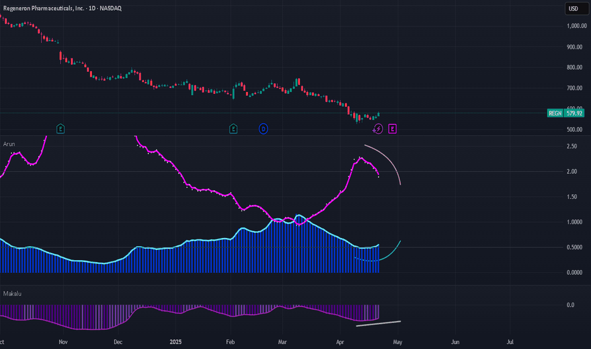
Task: Click the 2.00 Arun scale value
Action: pyautogui.click(x=572, y=172)
